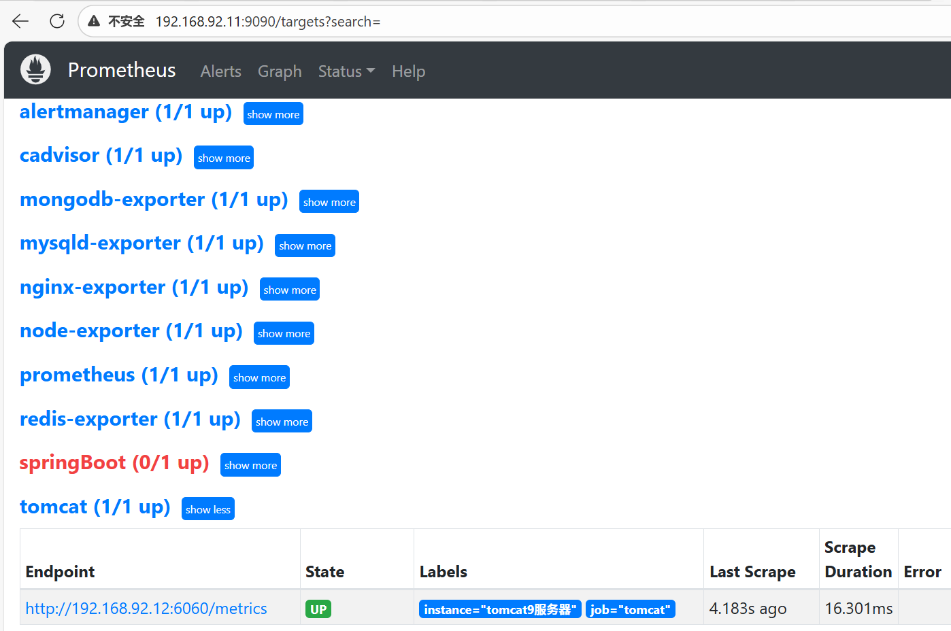Show more for prometheus targets
951x631 pixels.
(x=259, y=377)
